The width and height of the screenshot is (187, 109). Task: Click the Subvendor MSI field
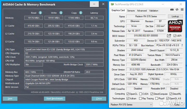point(136,41)
